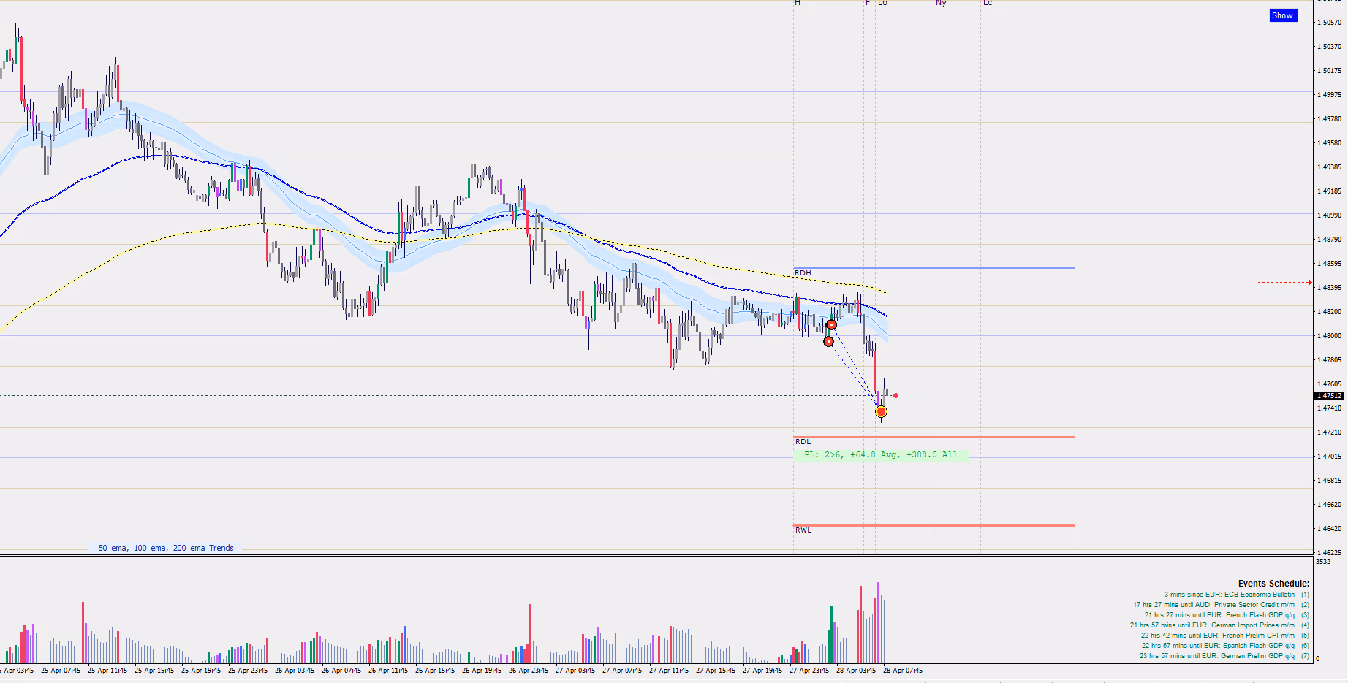The height and width of the screenshot is (683, 1348).
Task: Click the Events Schedule heading
Action: 1273,584
